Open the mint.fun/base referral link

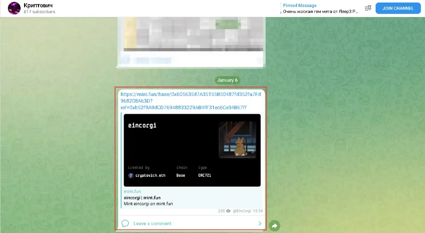tap(191, 101)
